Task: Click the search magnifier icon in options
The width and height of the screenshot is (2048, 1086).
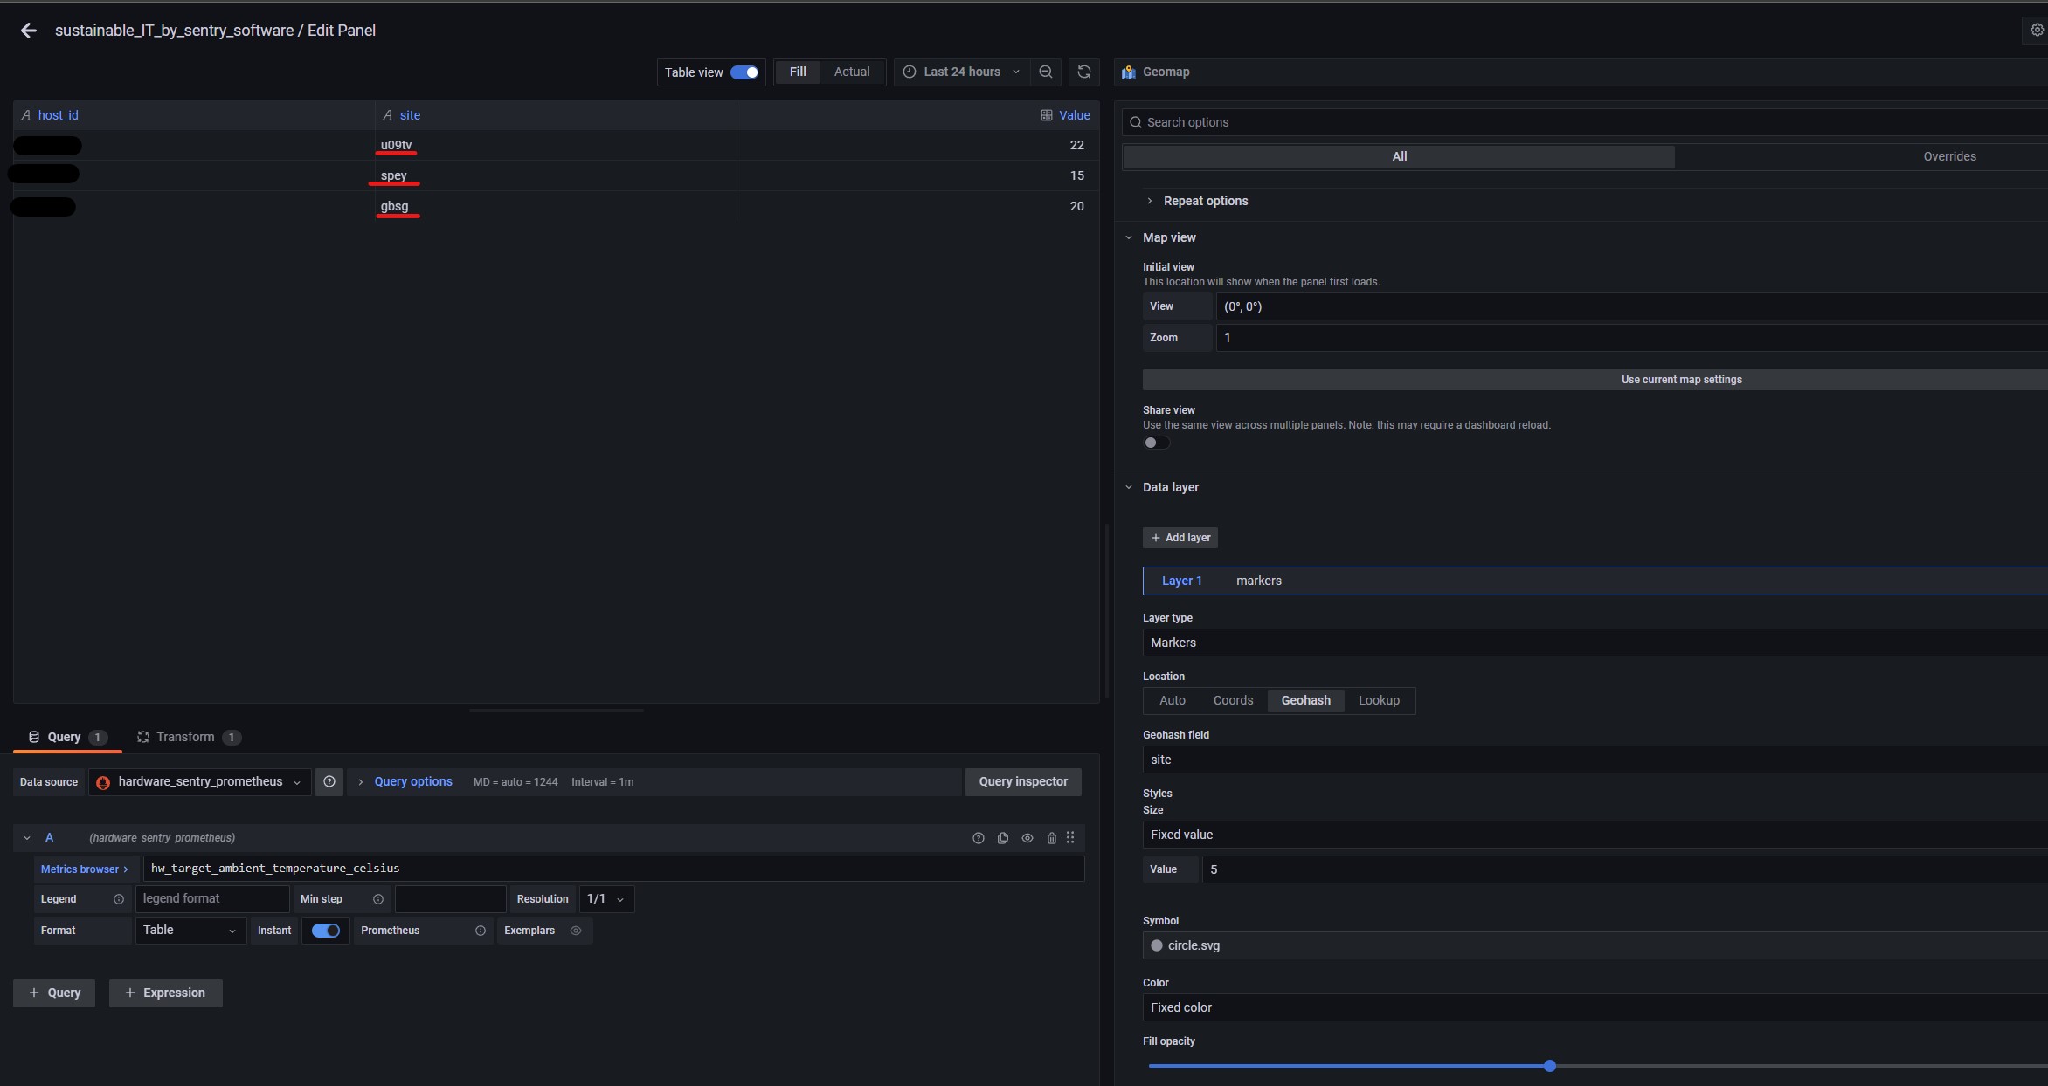Action: pyautogui.click(x=1136, y=122)
